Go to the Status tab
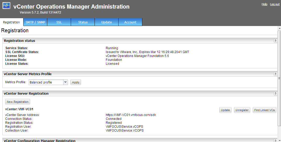 pos(83,22)
